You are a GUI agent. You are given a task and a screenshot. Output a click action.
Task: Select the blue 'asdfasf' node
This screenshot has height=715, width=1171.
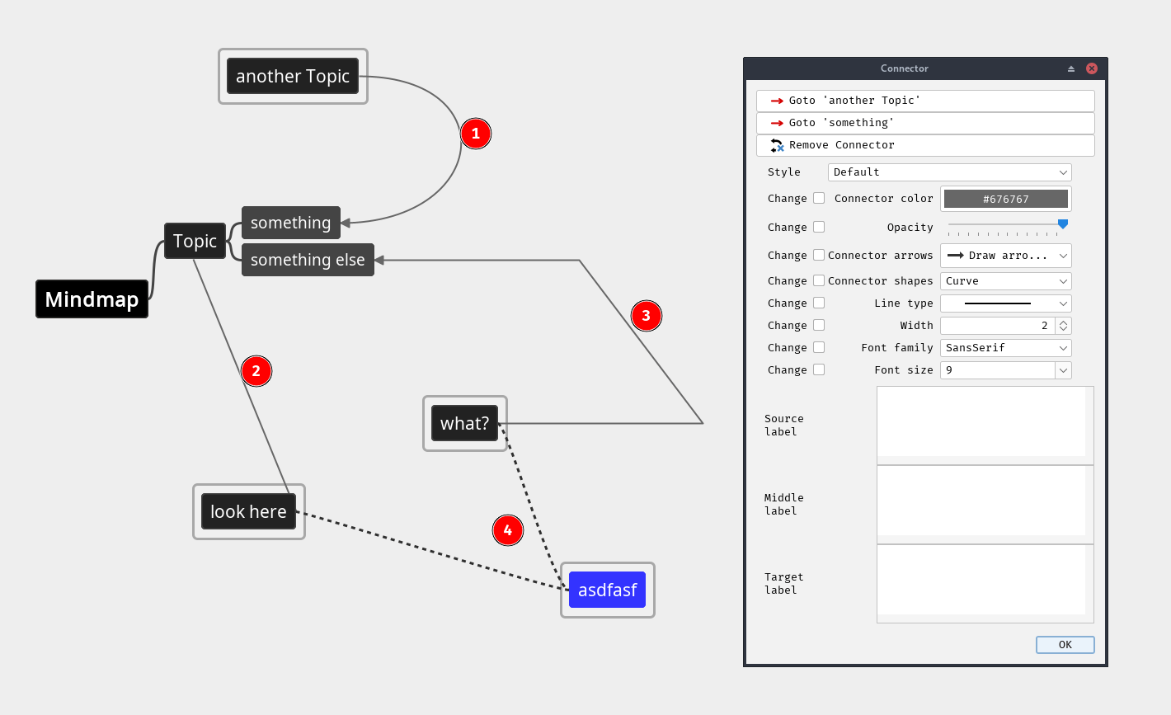pyautogui.click(x=607, y=590)
